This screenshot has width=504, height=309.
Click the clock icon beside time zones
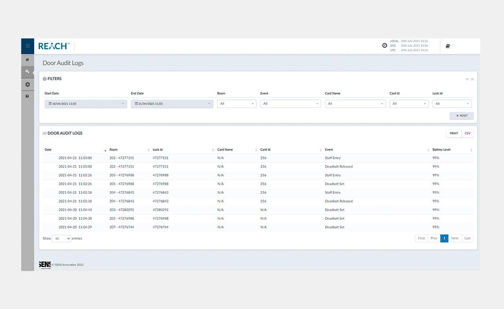pos(384,45)
